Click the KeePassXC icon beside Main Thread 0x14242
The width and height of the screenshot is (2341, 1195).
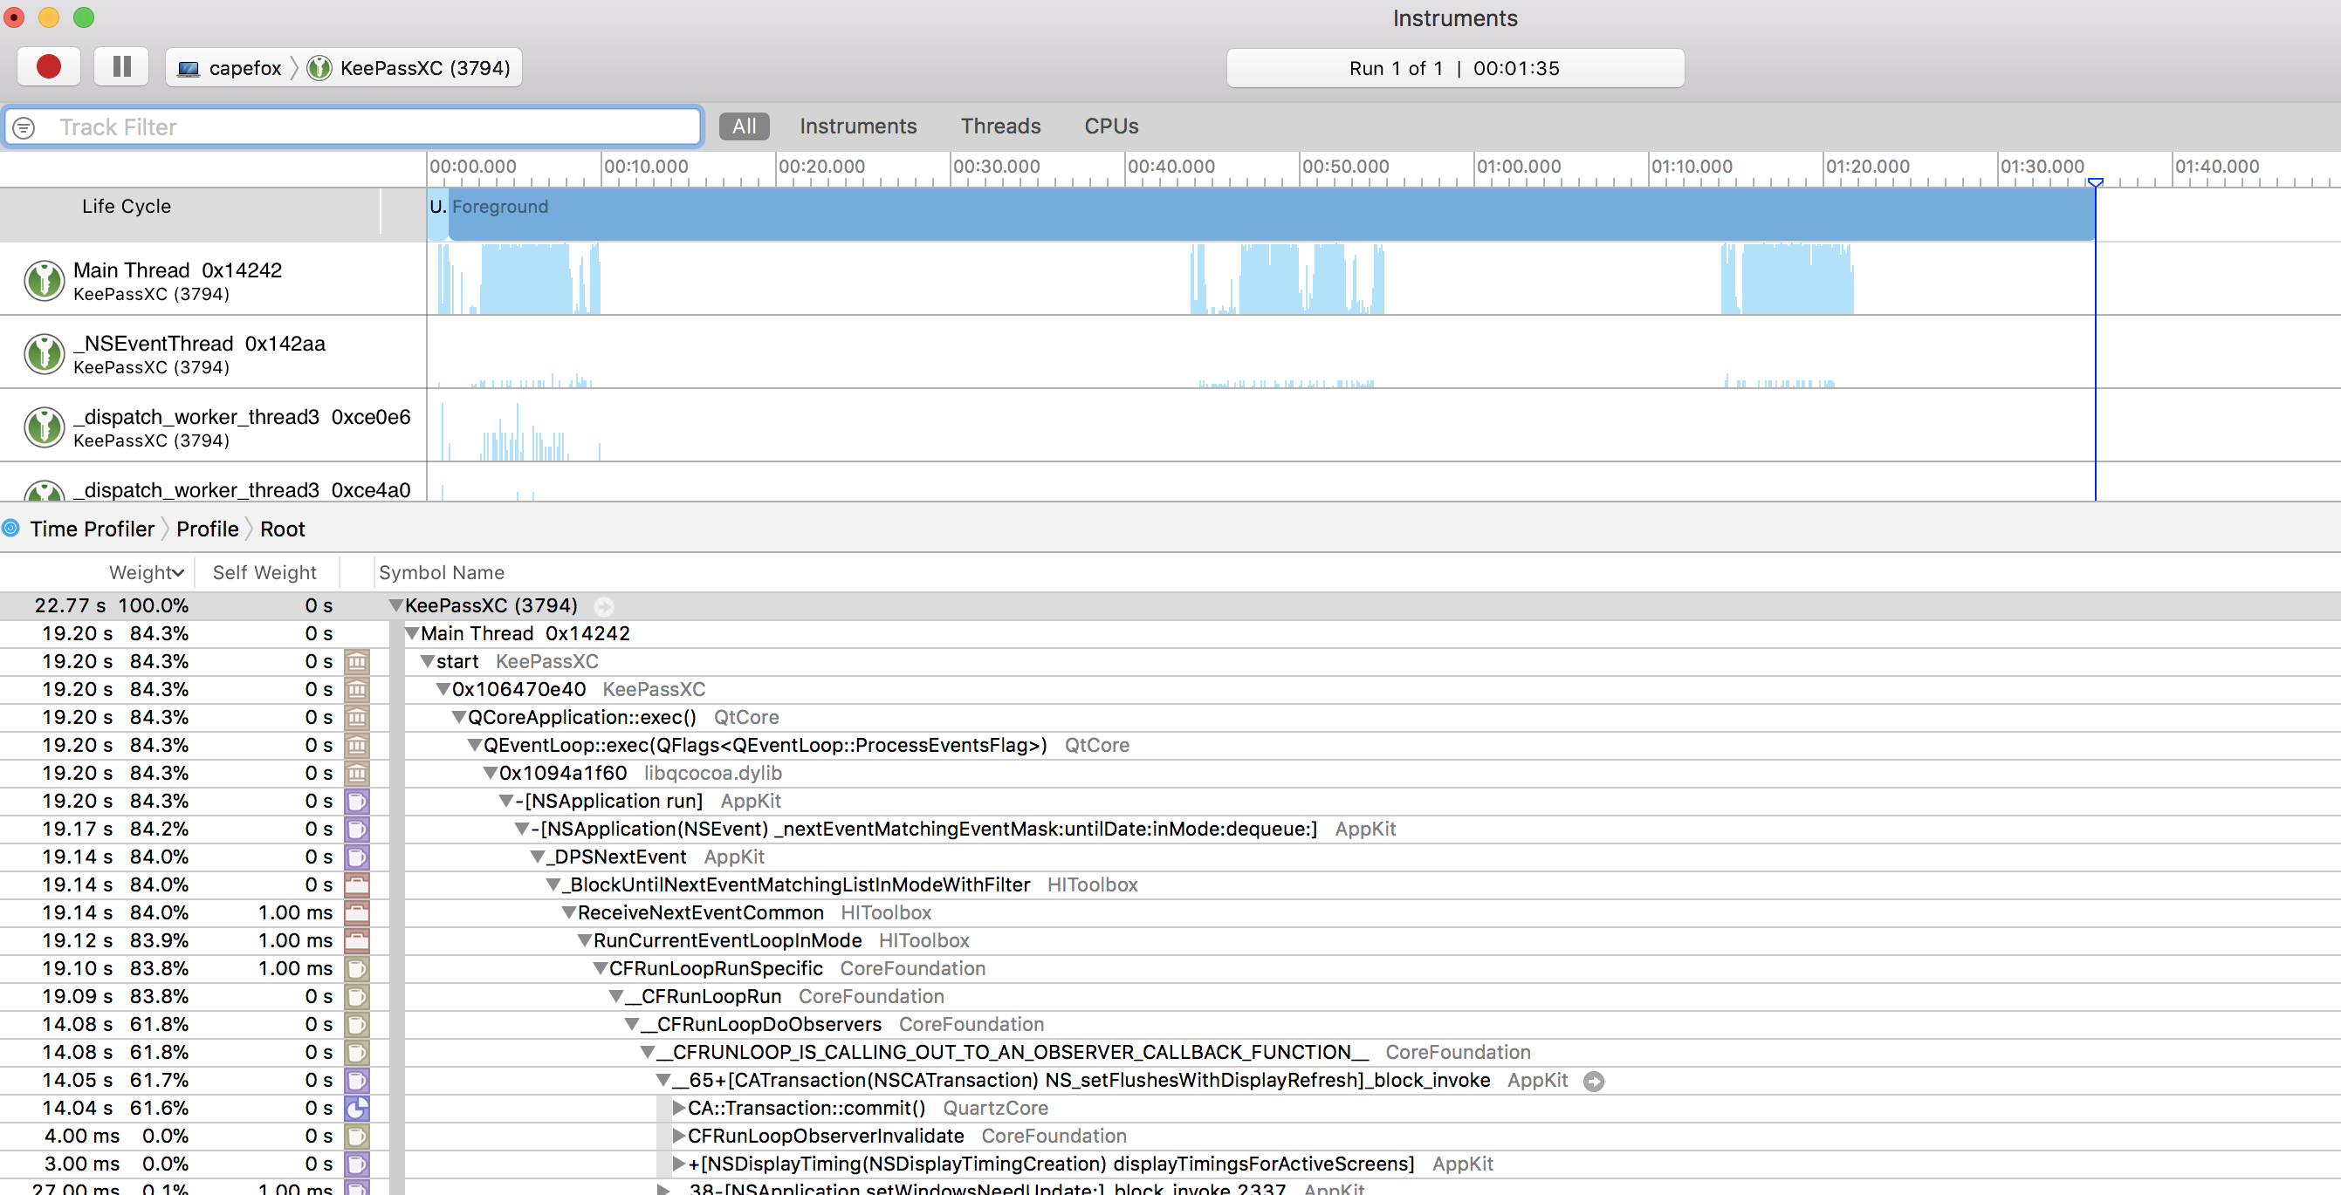pos(43,280)
